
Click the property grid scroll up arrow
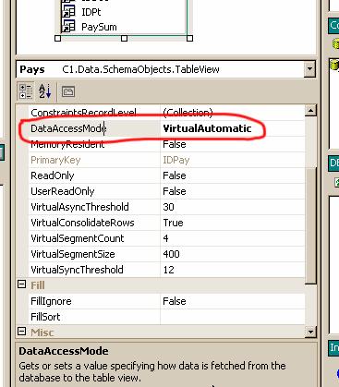pos(310,110)
